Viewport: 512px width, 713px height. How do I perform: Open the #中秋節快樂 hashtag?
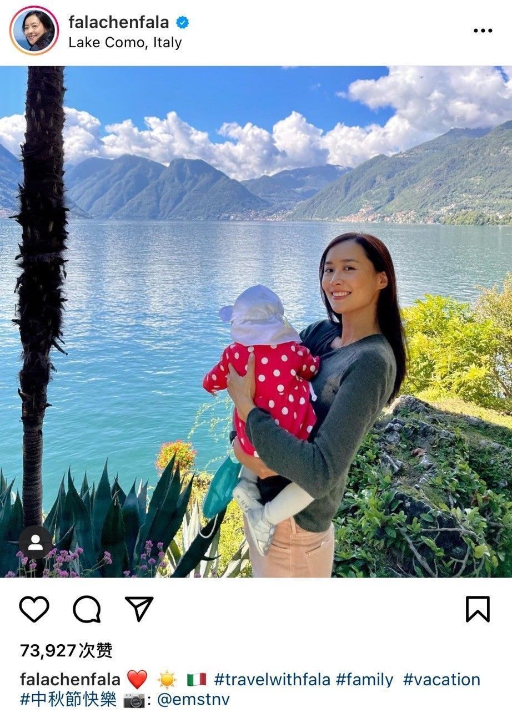(x=68, y=699)
